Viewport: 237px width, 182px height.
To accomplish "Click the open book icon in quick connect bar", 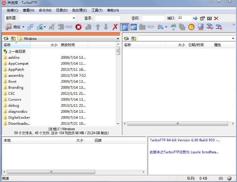I will coord(209,18).
